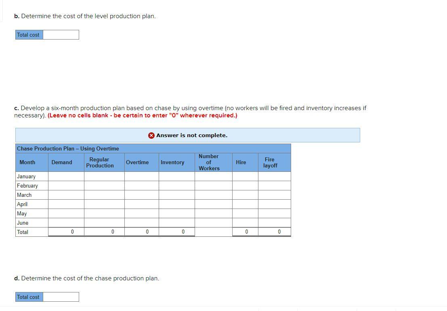The height and width of the screenshot is (311, 447).
Task: Select January Number of Workers cell
Action: tap(214, 176)
